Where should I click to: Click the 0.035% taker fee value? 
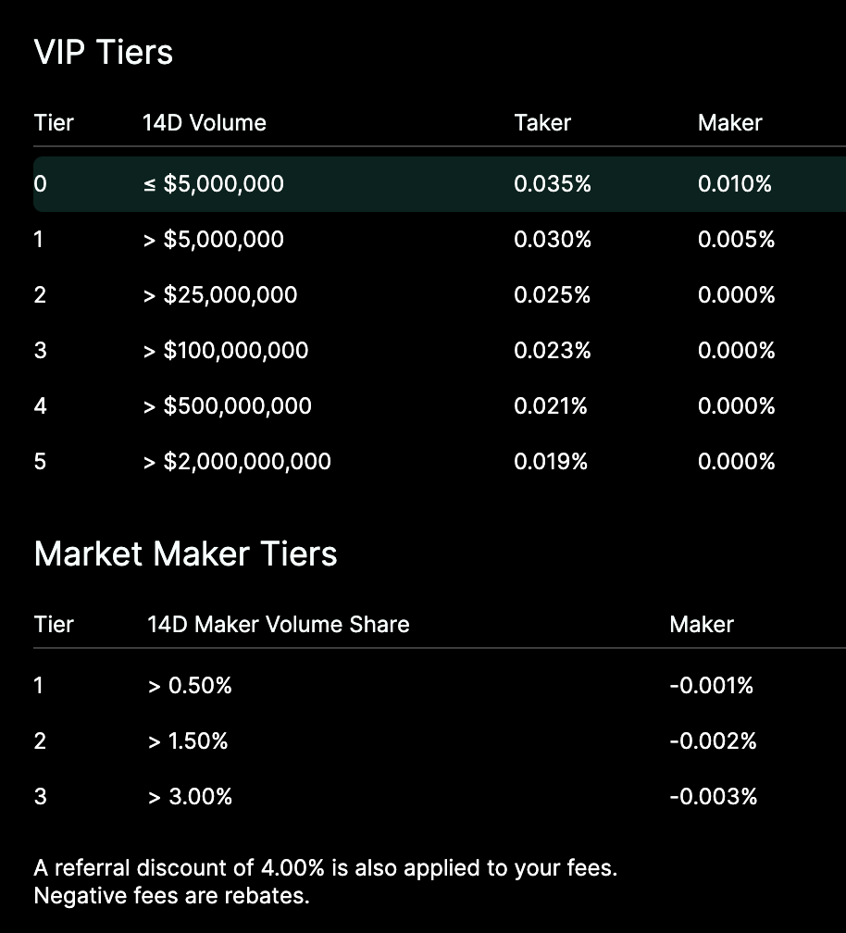(x=552, y=184)
